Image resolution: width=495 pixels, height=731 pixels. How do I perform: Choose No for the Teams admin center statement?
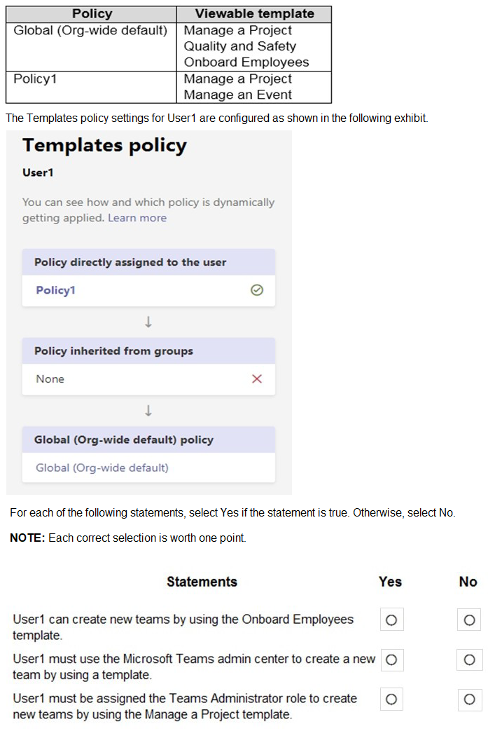click(x=469, y=660)
